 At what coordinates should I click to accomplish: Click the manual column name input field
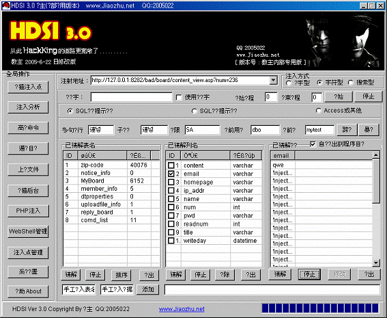117,289
